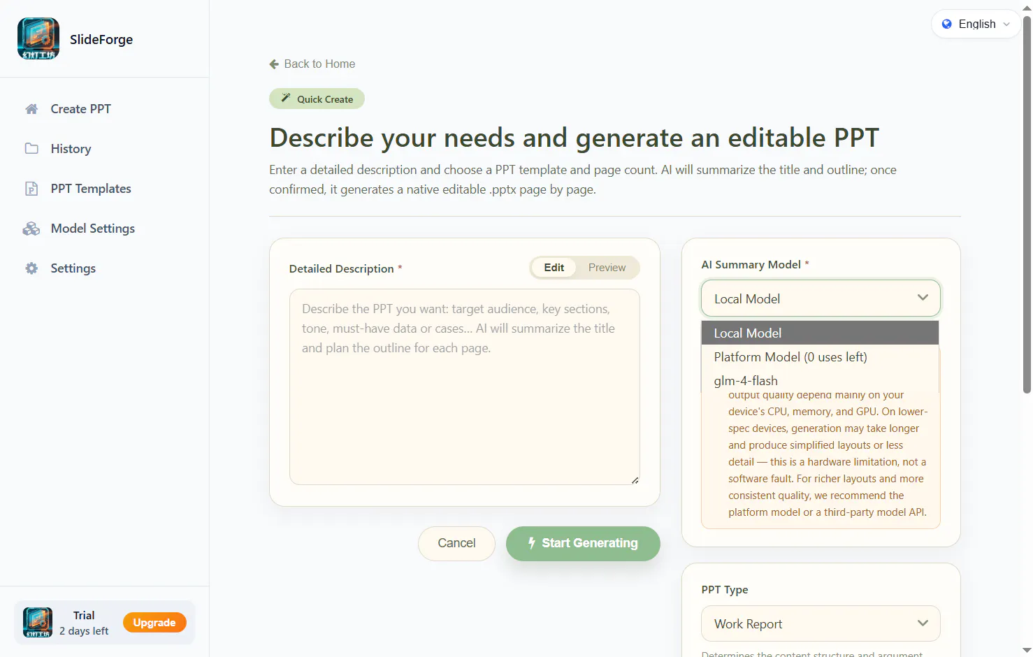The width and height of the screenshot is (1033, 657).
Task: Click the Quick Create badge
Action: point(317,99)
